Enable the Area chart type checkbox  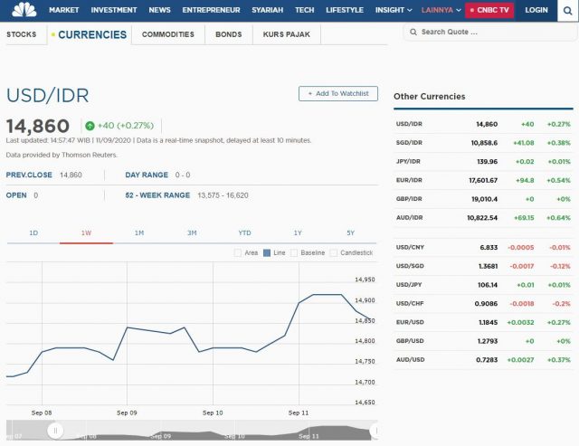tap(238, 252)
